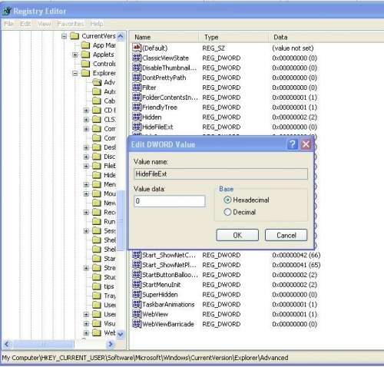Expand the CD B tree node

point(86,111)
